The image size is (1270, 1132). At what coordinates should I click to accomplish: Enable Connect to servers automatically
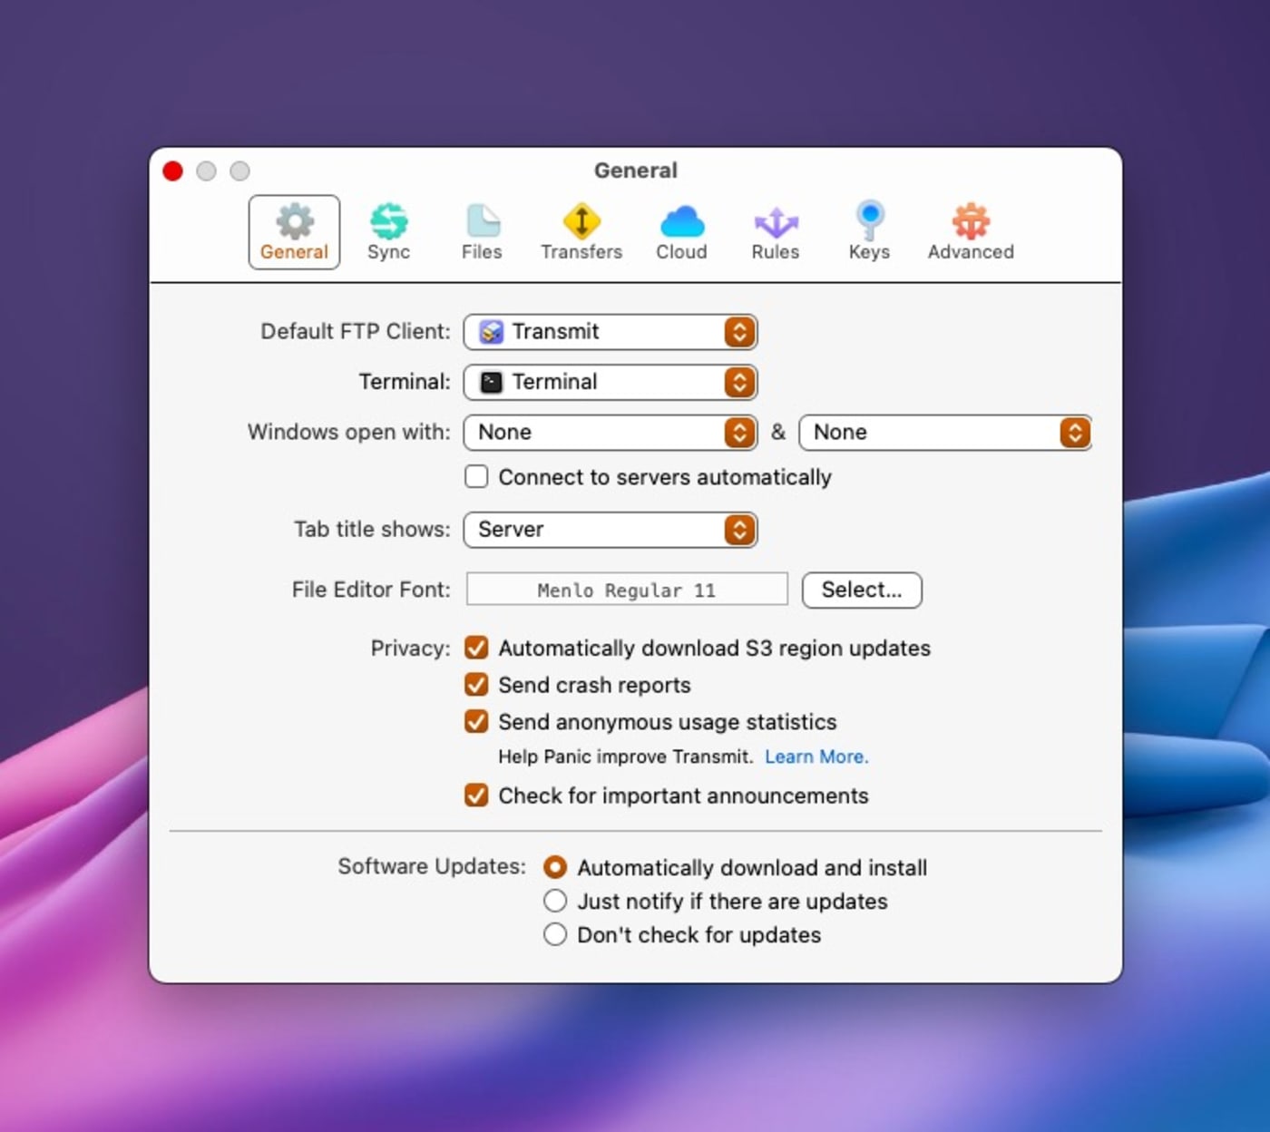(475, 476)
